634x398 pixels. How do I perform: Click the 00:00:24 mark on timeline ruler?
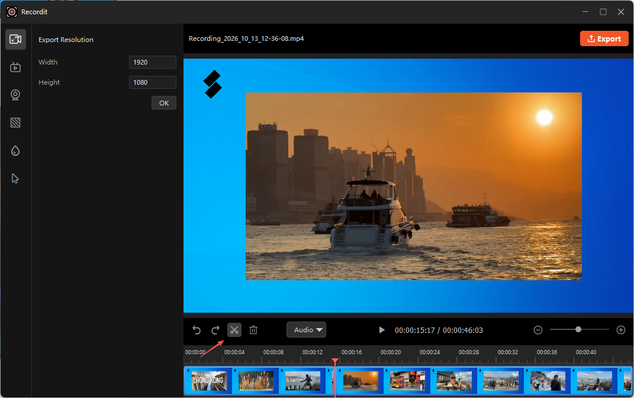[x=429, y=352]
